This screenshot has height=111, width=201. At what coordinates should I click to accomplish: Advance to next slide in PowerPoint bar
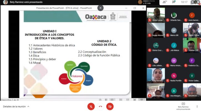(112, 100)
